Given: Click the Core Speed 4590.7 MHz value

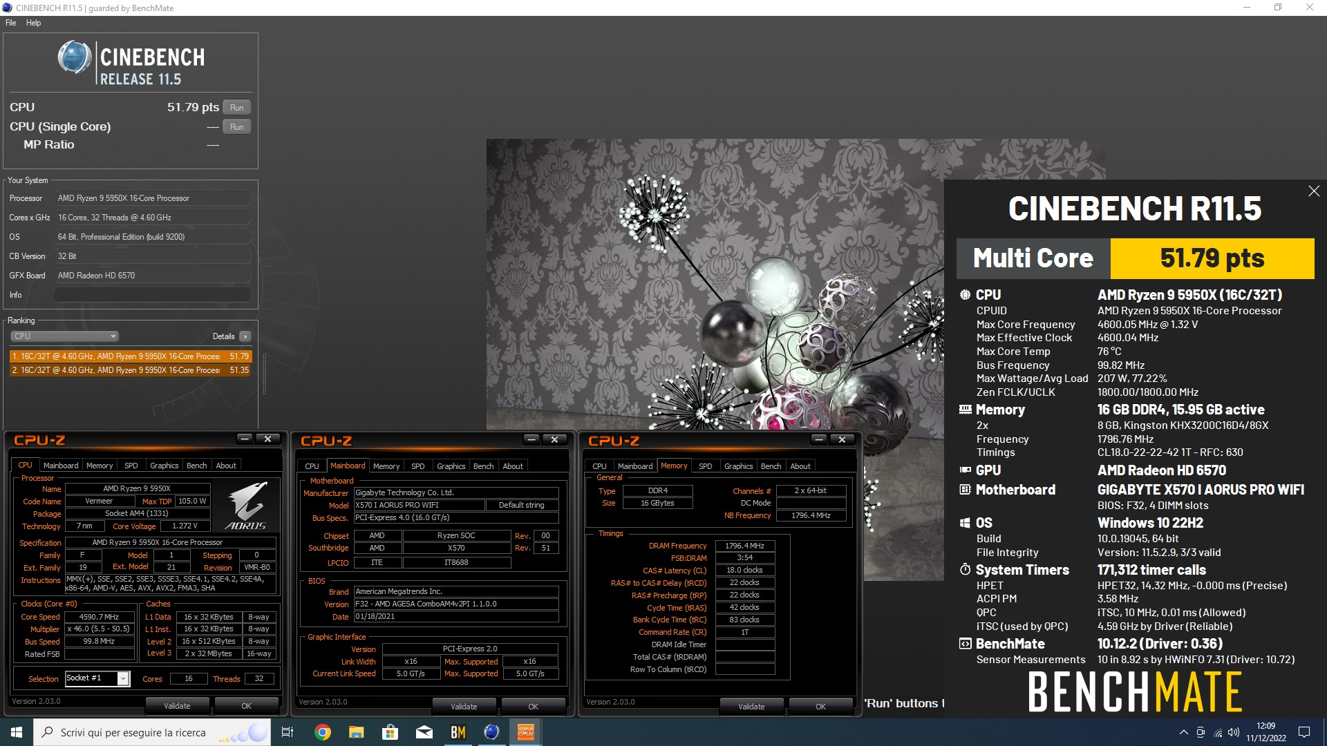Looking at the screenshot, I should (x=99, y=617).
